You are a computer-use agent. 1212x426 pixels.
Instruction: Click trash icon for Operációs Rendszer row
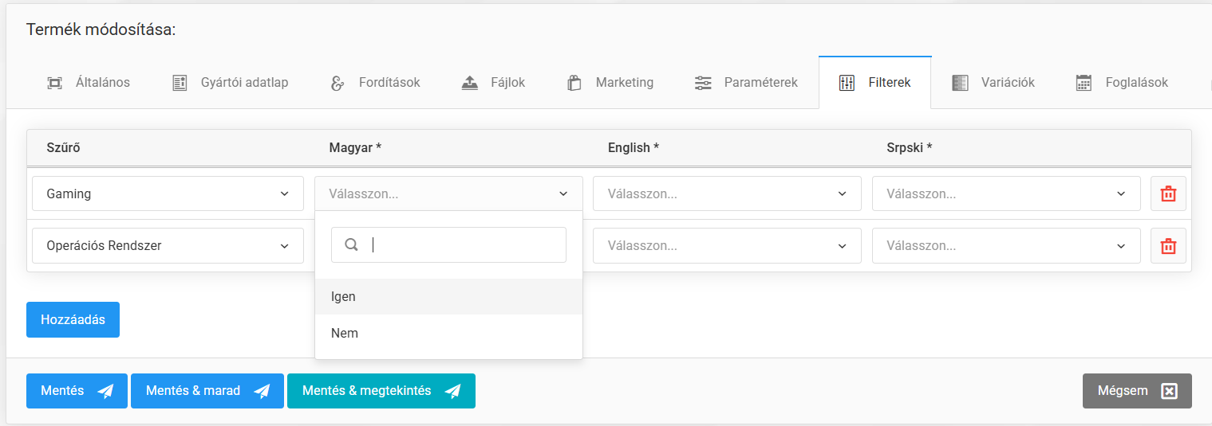1168,246
